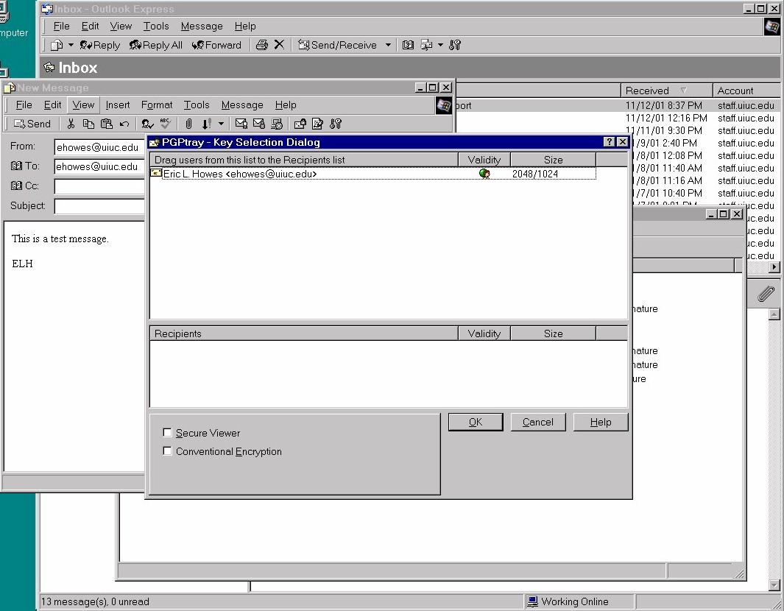Open Message menu in Outlook Express

202,26
